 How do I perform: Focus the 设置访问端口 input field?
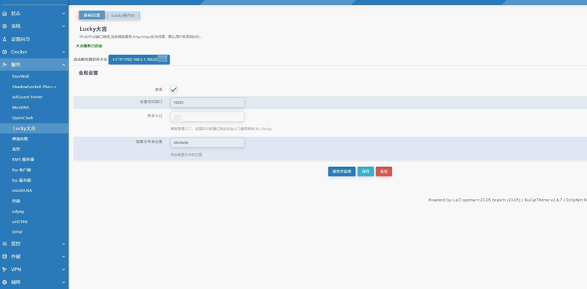pos(207,102)
